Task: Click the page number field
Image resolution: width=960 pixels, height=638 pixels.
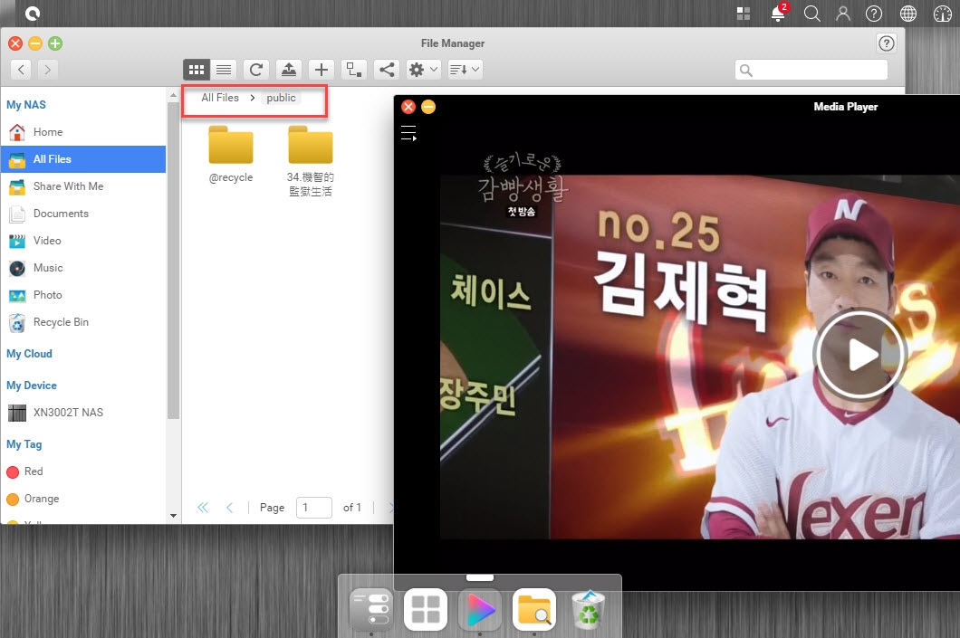Action: pyautogui.click(x=314, y=507)
